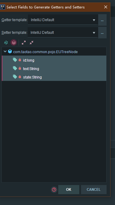Open the Setter template dropdown
The image size is (115, 205).
pos(63,33)
